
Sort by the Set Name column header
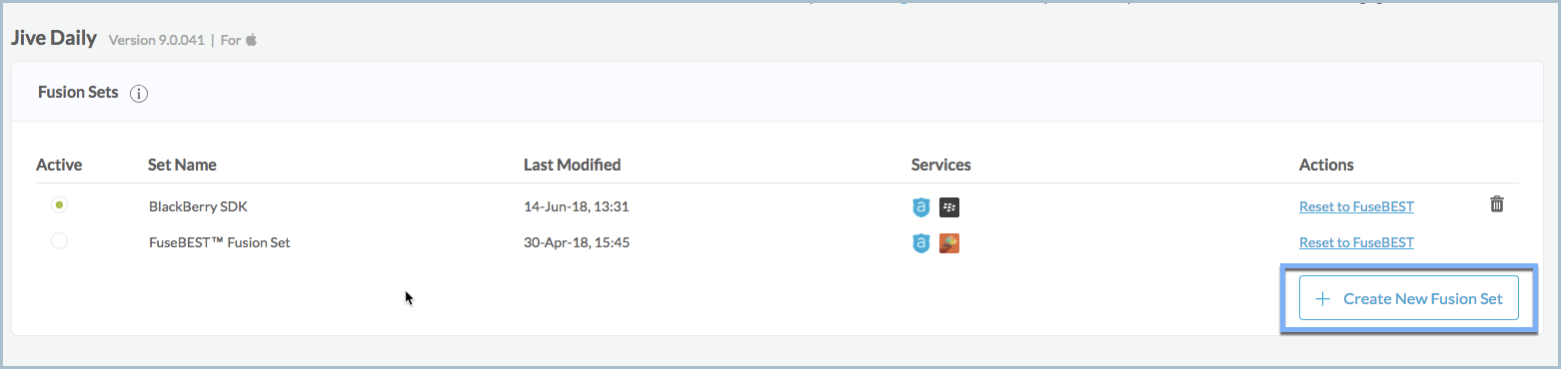pos(182,165)
